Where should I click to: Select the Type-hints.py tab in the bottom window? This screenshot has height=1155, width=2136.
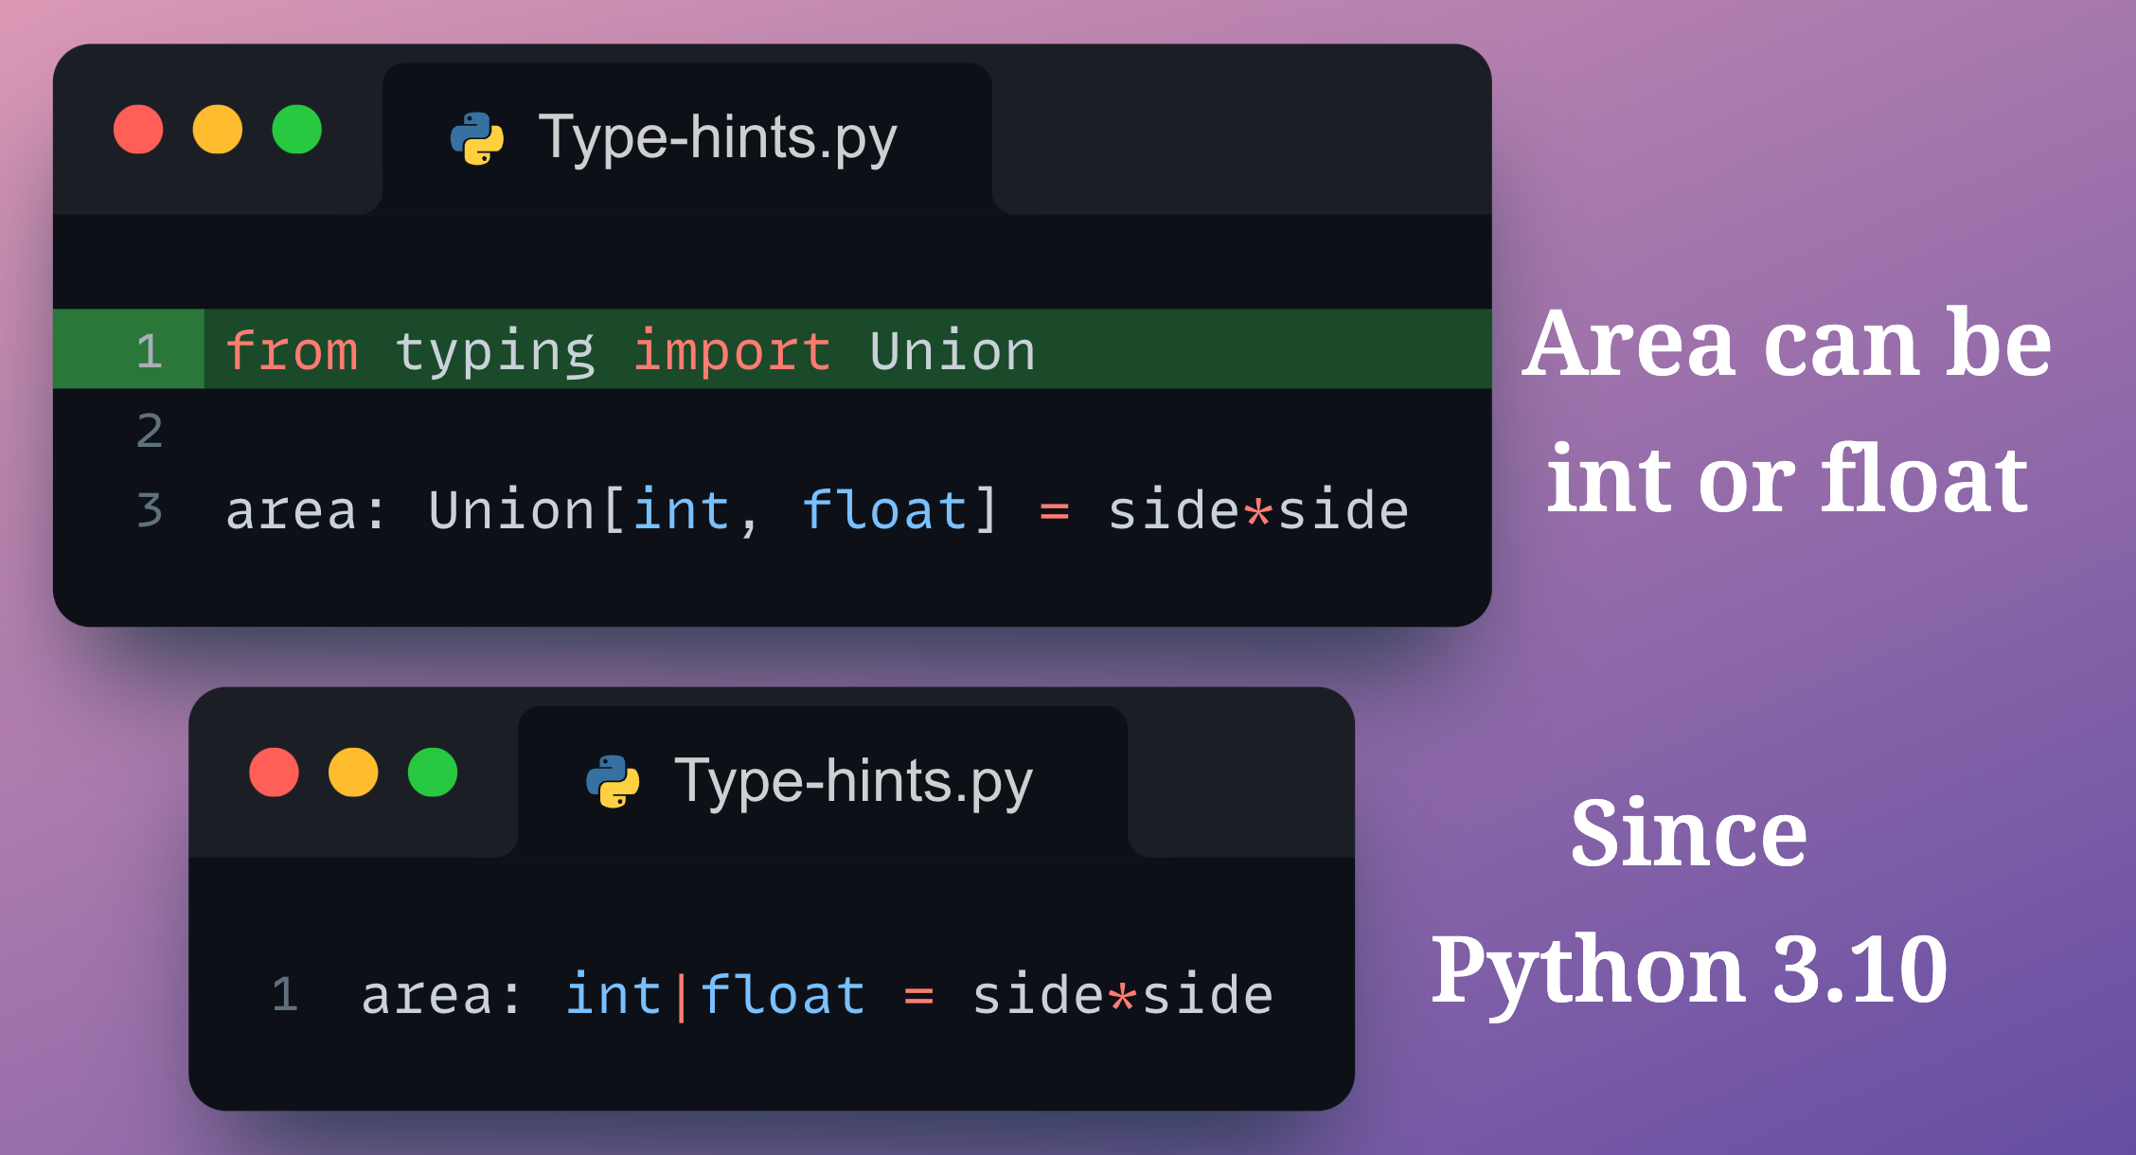pos(852,780)
